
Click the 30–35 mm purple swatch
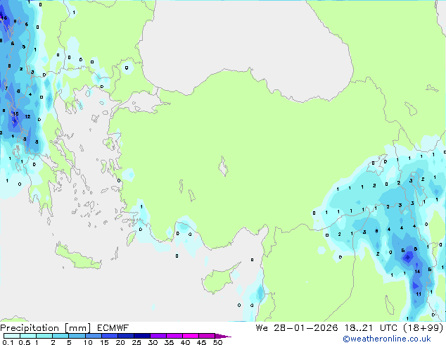[158, 336]
